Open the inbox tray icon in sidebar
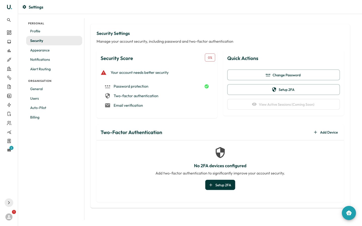This screenshot has height=226, width=362. click(9, 42)
